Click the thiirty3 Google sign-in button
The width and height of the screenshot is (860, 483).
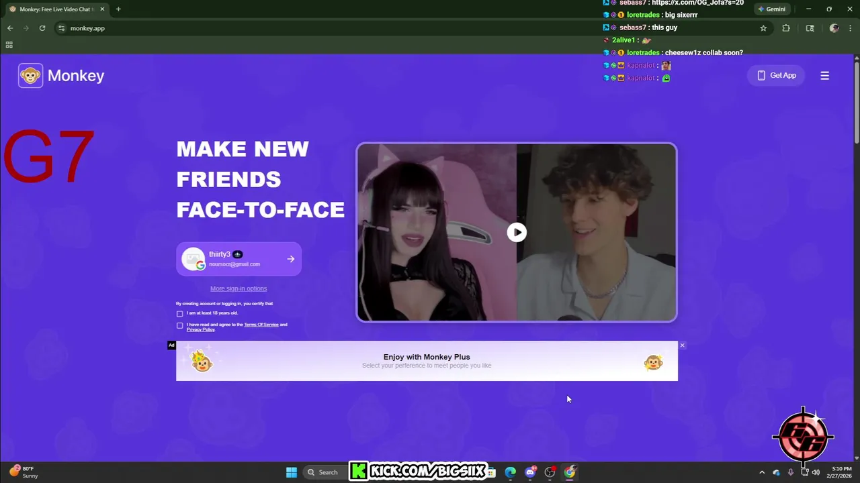click(239, 259)
